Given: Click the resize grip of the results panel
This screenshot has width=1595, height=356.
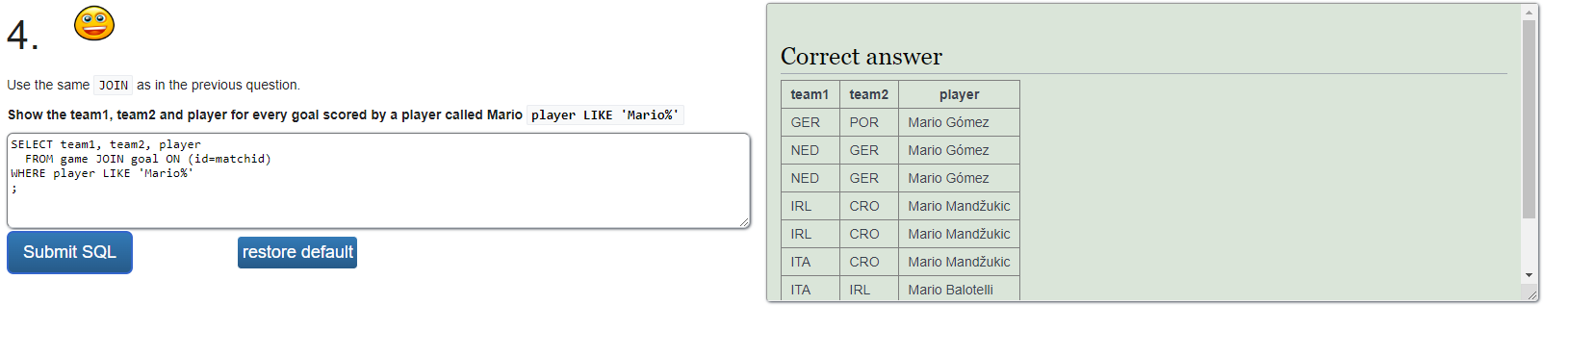Looking at the screenshot, I should coord(1531,294).
